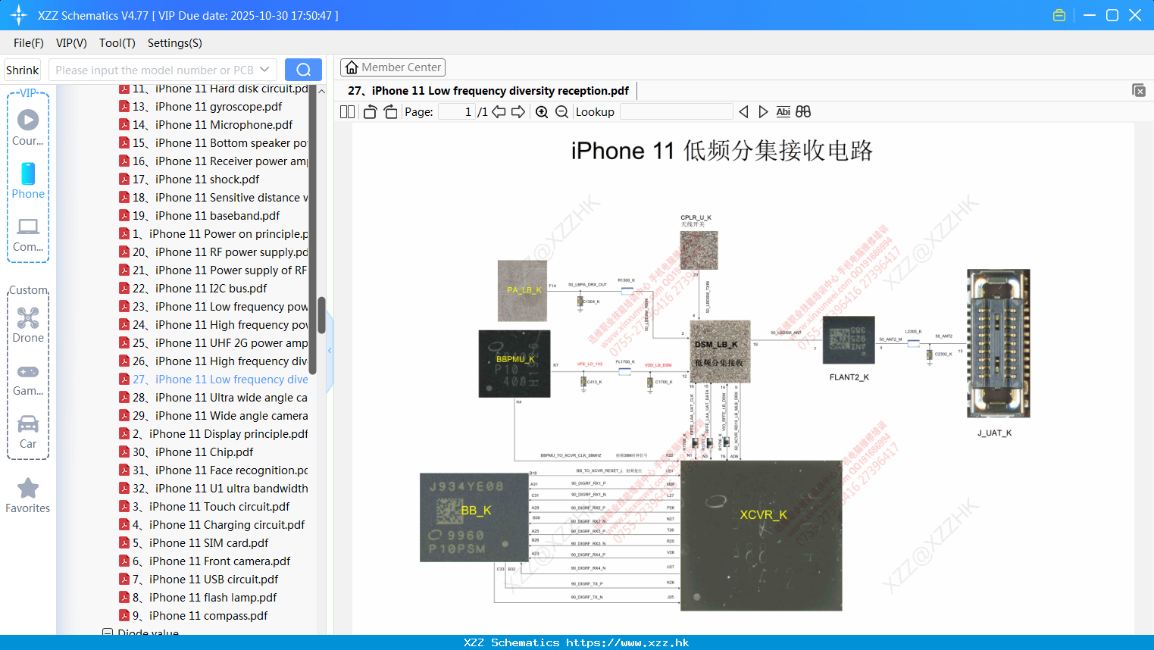The width and height of the screenshot is (1154, 650).
Task: Select the Game console category icon
Action: point(28,379)
